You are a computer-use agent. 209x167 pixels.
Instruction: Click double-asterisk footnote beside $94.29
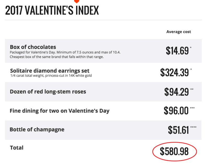tap(192, 89)
